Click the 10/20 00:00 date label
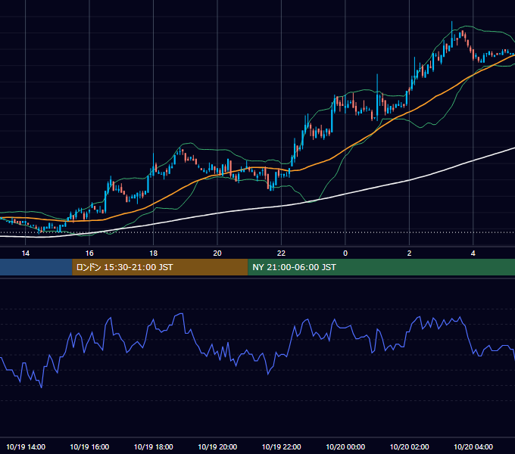This screenshot has height=454, width=515. pos(345,446)
